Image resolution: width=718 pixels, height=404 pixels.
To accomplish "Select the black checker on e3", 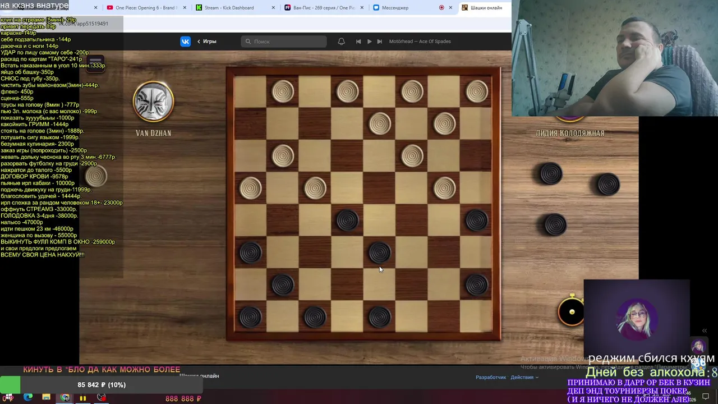I will [380, 252].
